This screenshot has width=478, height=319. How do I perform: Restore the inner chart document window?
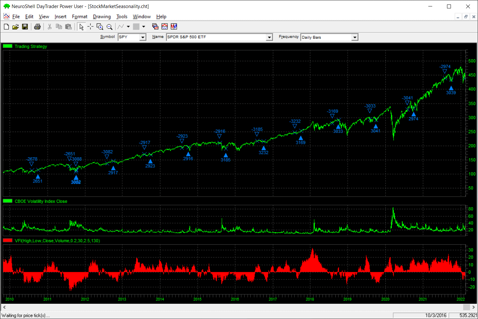click(x=466, y=17)
